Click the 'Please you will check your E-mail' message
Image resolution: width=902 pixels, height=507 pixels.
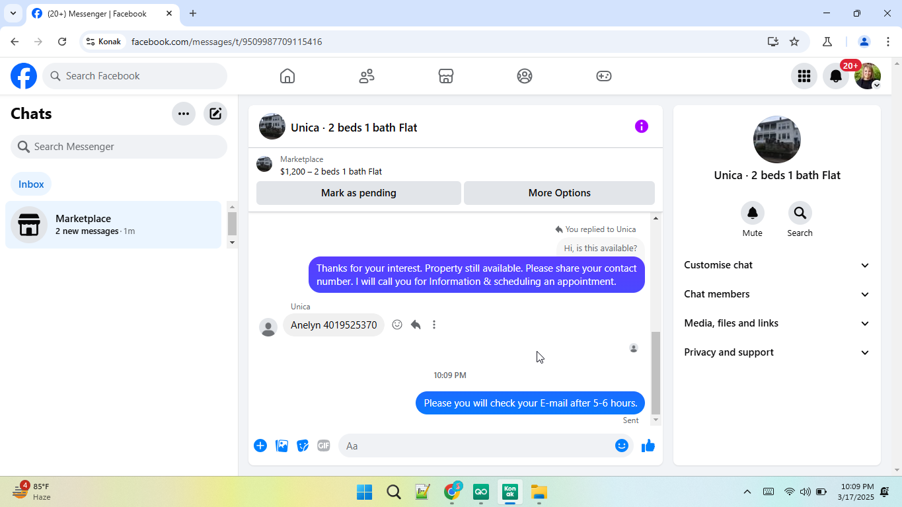tap(531, 403)
